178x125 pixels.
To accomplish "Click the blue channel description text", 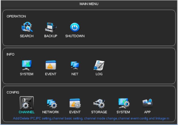I will (x=91, y=119).
